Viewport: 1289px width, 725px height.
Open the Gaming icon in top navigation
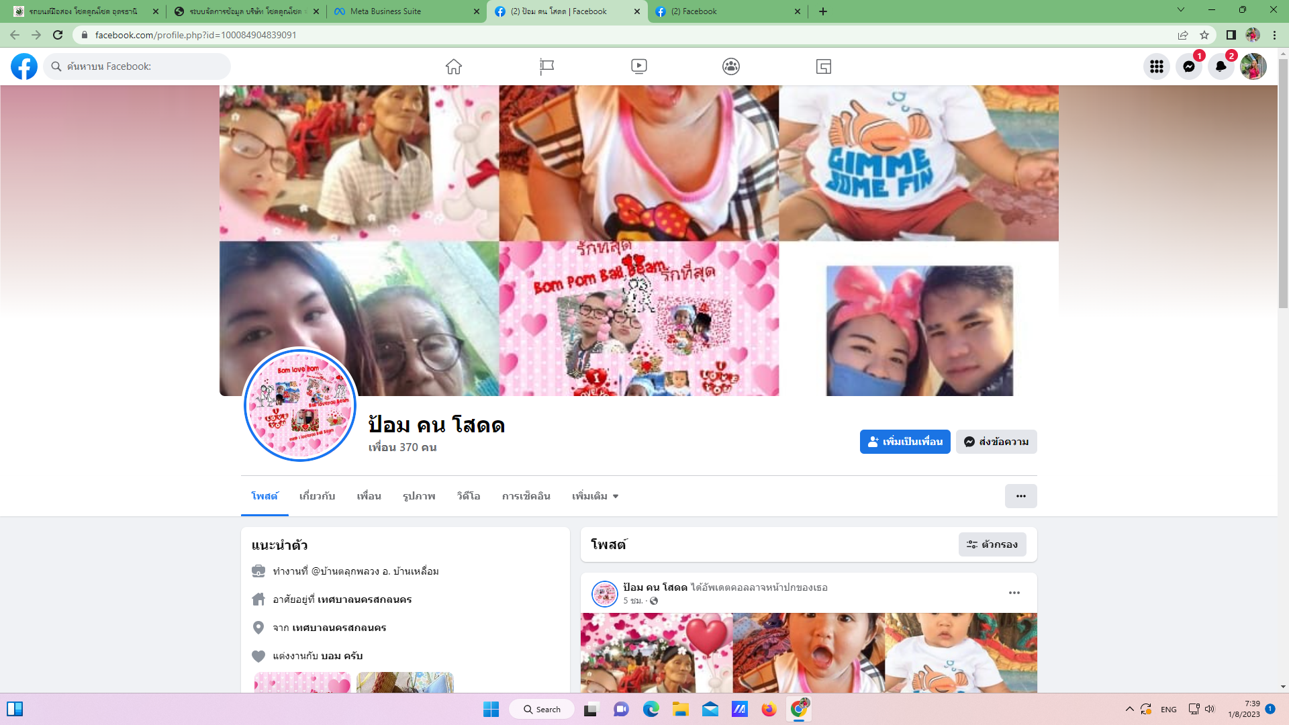point(824,66)
